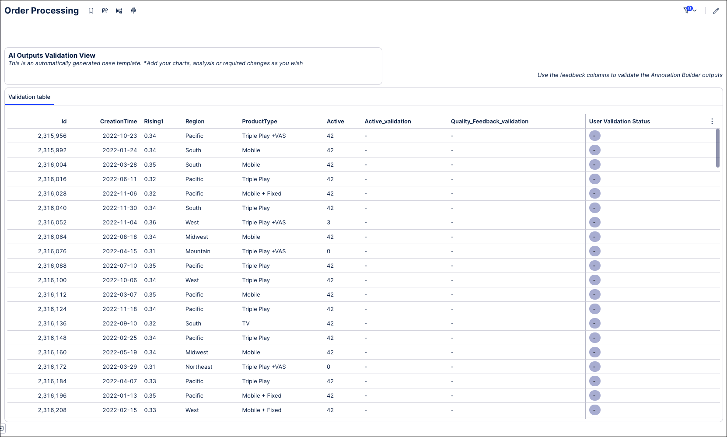Select the waveform icon beside the share icon
727x437 pixels.
pyautogui.click(x=133, y=10)
